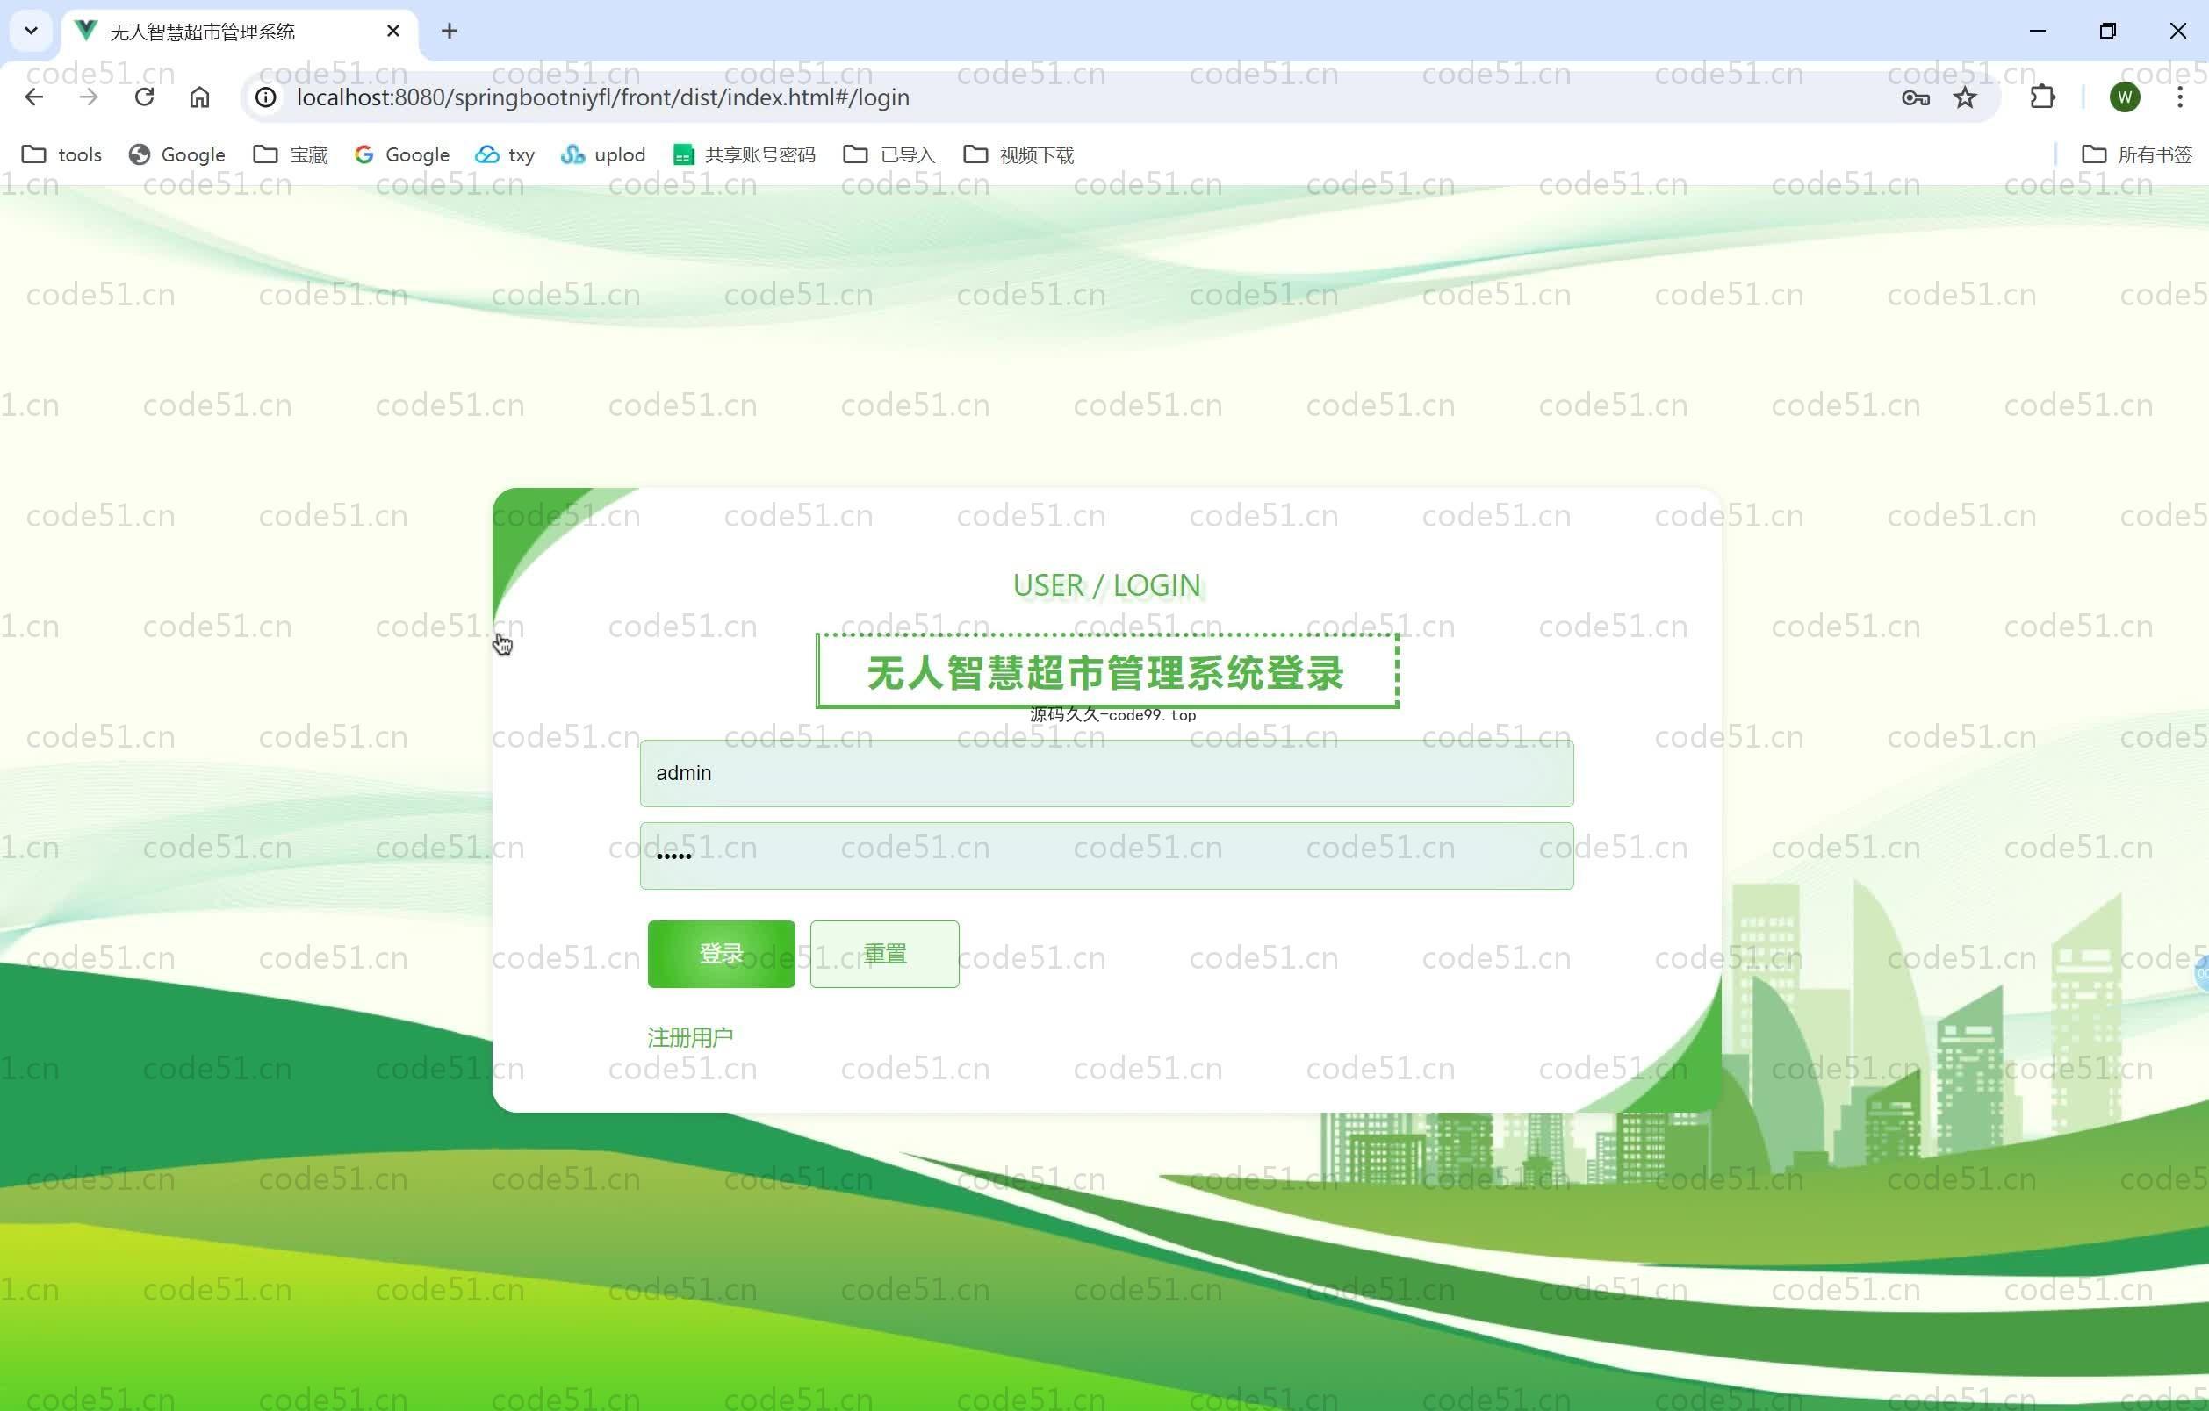Reload the page with the refresh icon
Screen dimensions: 2209x1411
(x=144, y=97)
